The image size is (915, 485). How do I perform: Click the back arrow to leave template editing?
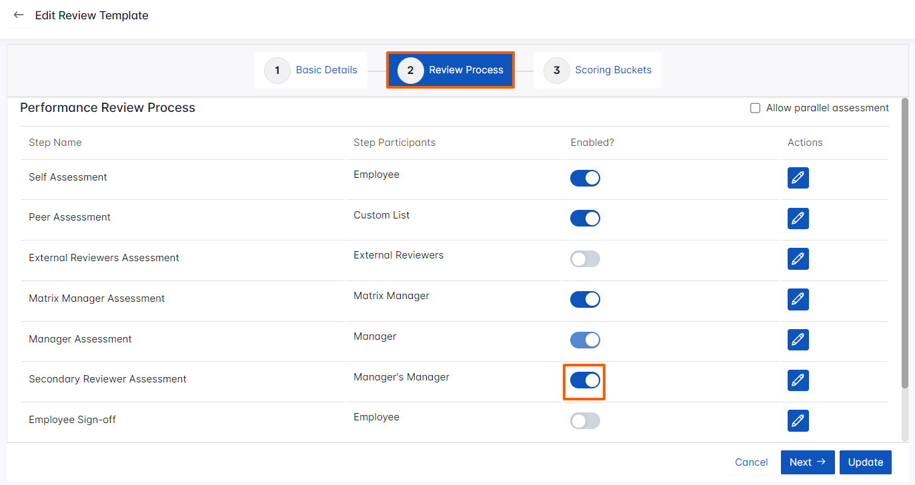(18, 15)
